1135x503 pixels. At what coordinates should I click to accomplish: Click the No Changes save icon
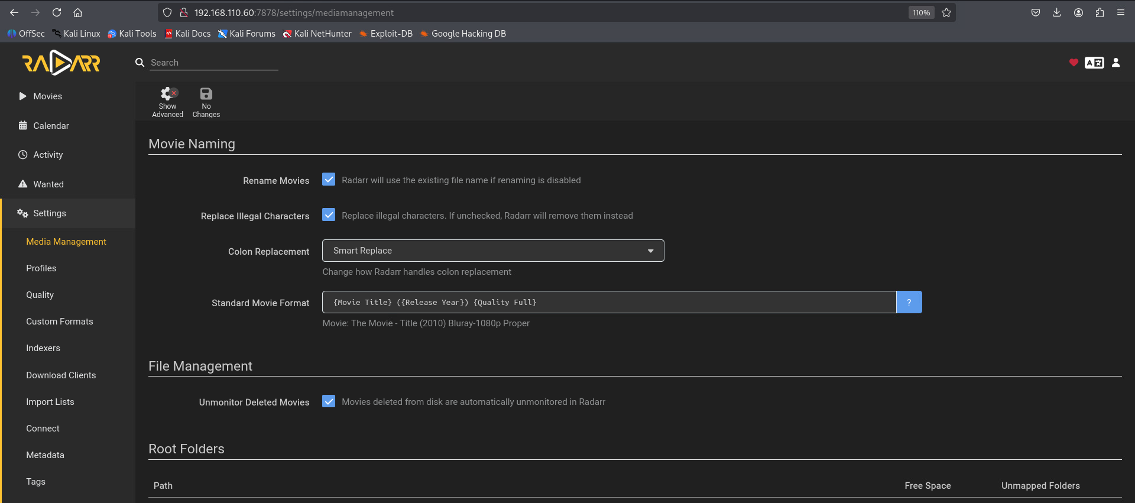pos(206,94)
